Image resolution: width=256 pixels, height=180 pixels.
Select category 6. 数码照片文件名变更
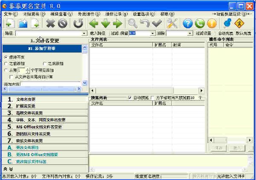tap(45, 134)
